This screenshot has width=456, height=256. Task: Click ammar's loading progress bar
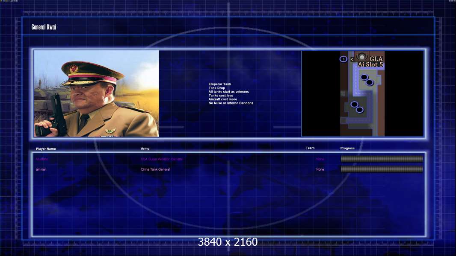pyautogui.click(x=382, y=169)
